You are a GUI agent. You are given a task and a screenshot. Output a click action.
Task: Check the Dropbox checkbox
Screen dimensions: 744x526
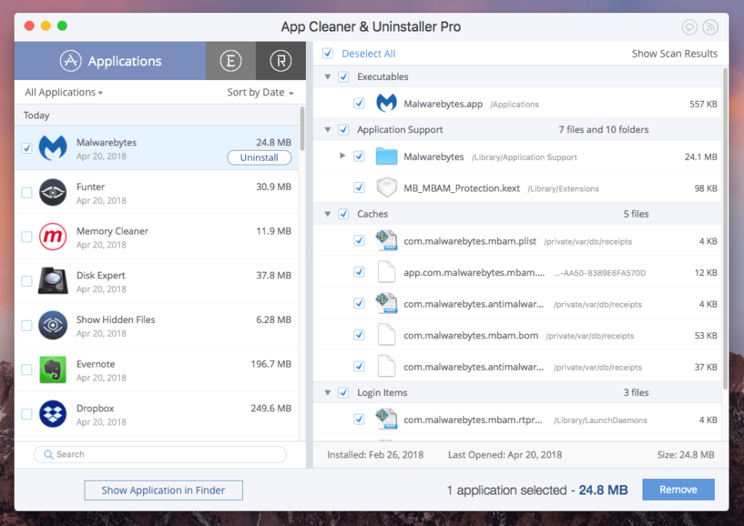point(27,414)
